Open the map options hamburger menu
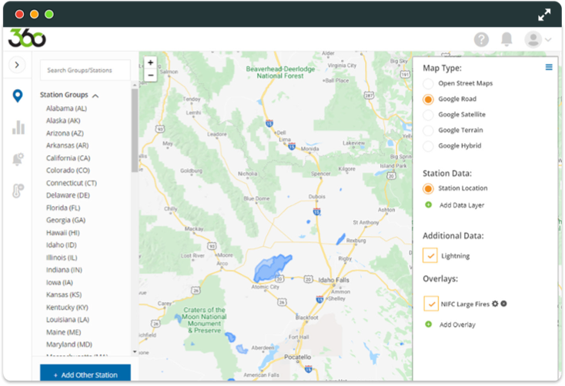 coord(549,68)
